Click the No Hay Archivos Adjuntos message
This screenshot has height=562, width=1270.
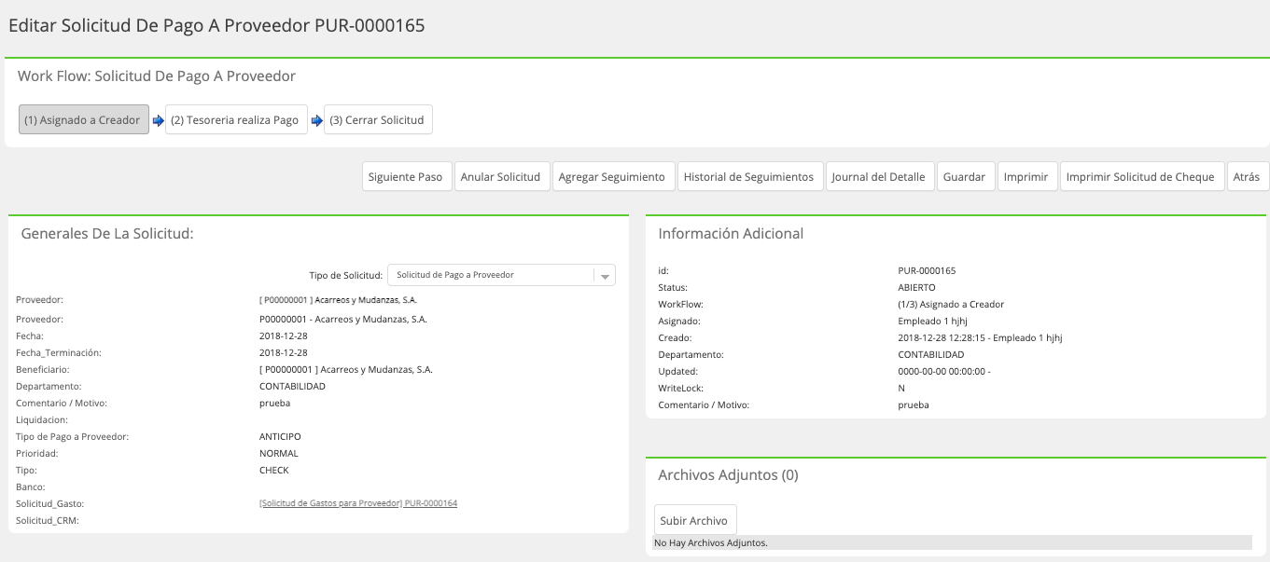[711, 542]
